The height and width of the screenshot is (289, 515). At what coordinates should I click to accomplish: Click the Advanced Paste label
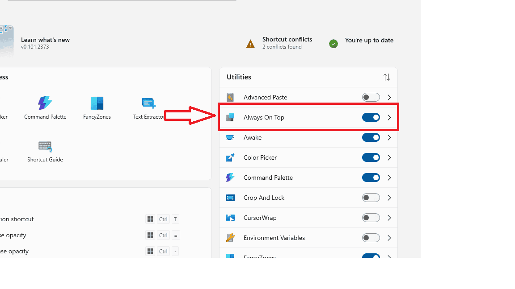tap(266, 97)
